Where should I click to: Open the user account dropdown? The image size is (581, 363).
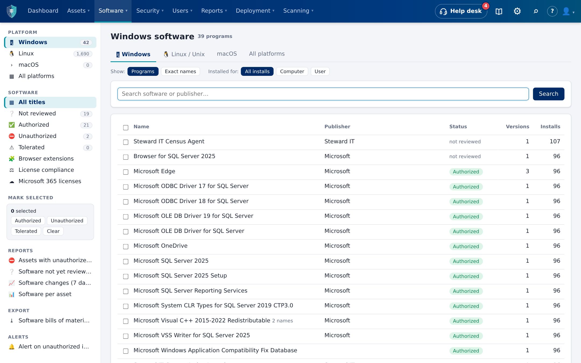coord(569,11)
